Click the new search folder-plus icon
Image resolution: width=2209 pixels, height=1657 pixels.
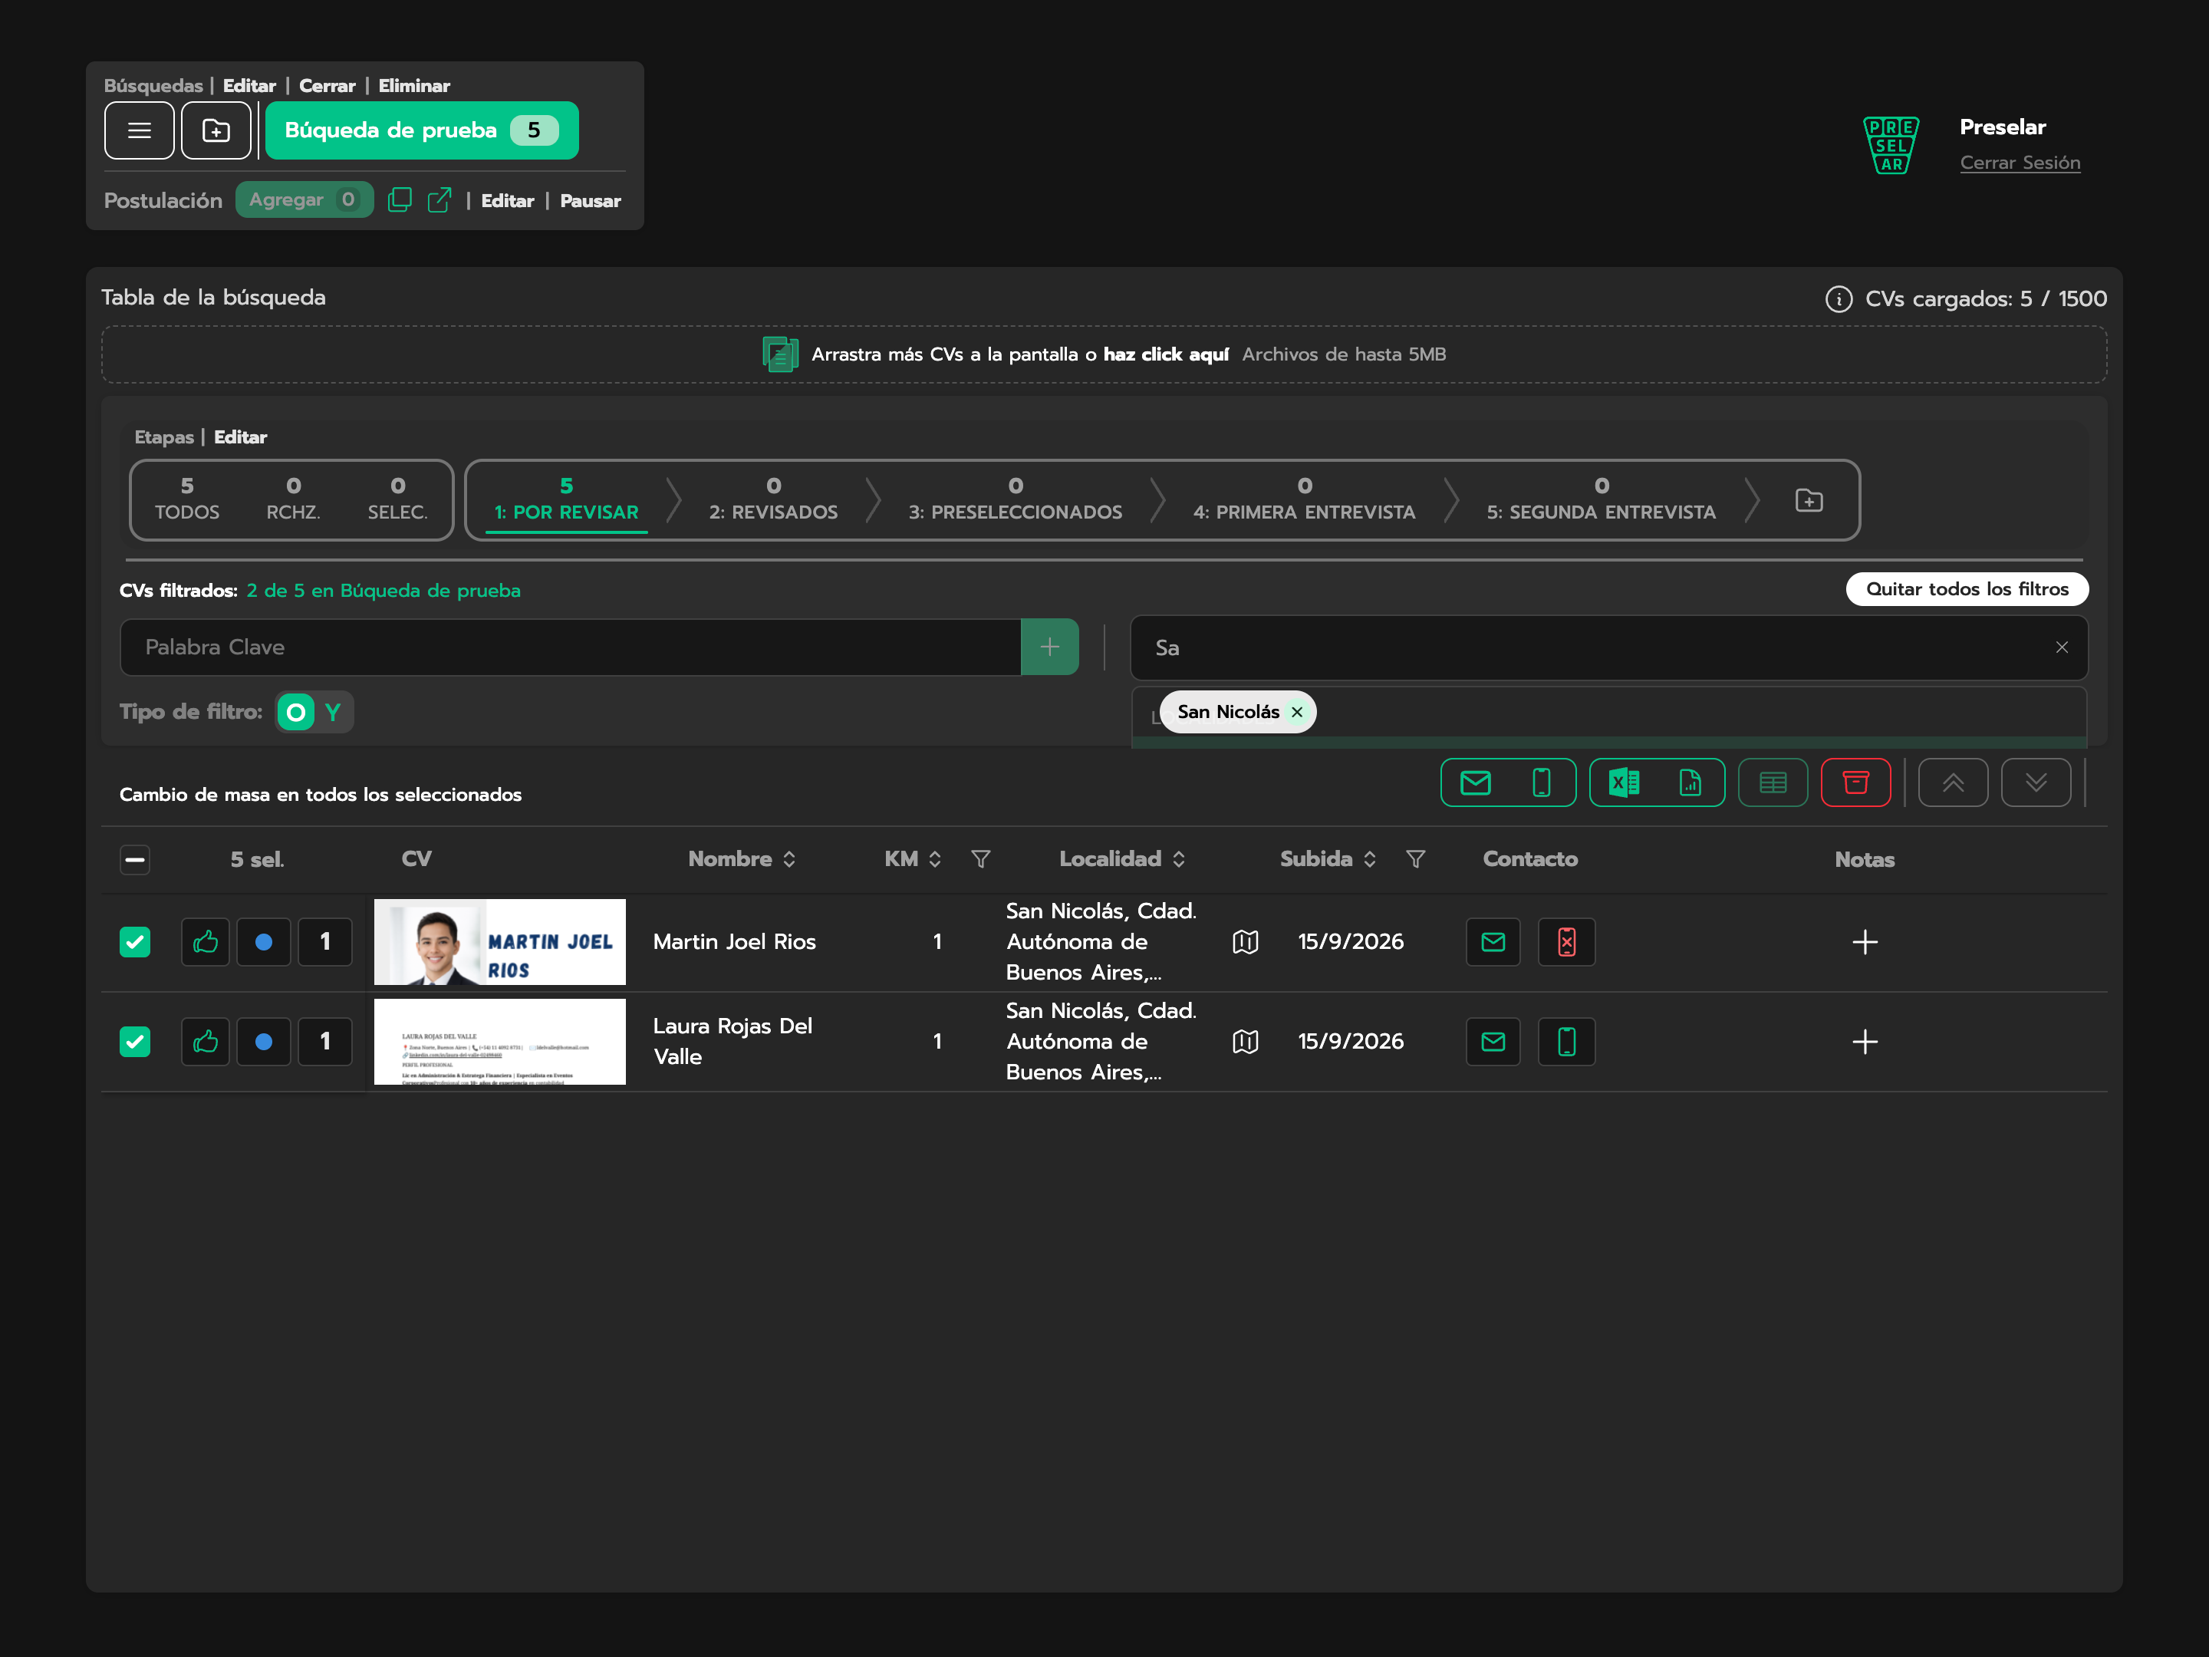pyautogui.click(x=216, y=130)
